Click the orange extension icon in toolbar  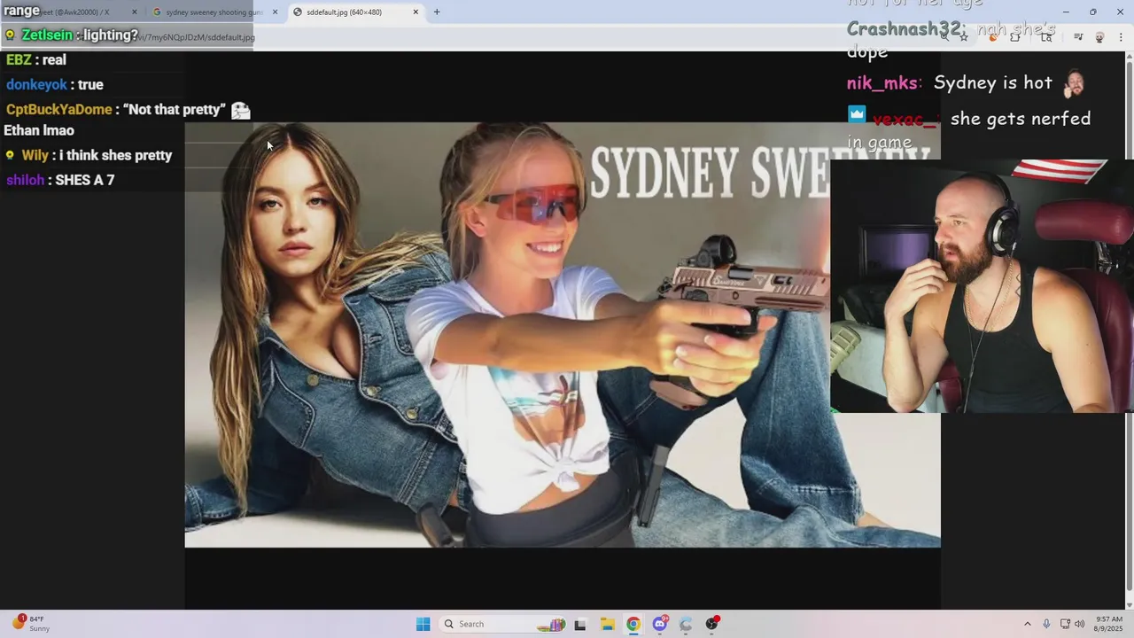coord(992,37)
